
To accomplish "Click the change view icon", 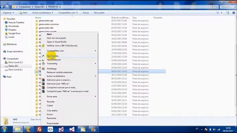I will (x=218, y=13).
